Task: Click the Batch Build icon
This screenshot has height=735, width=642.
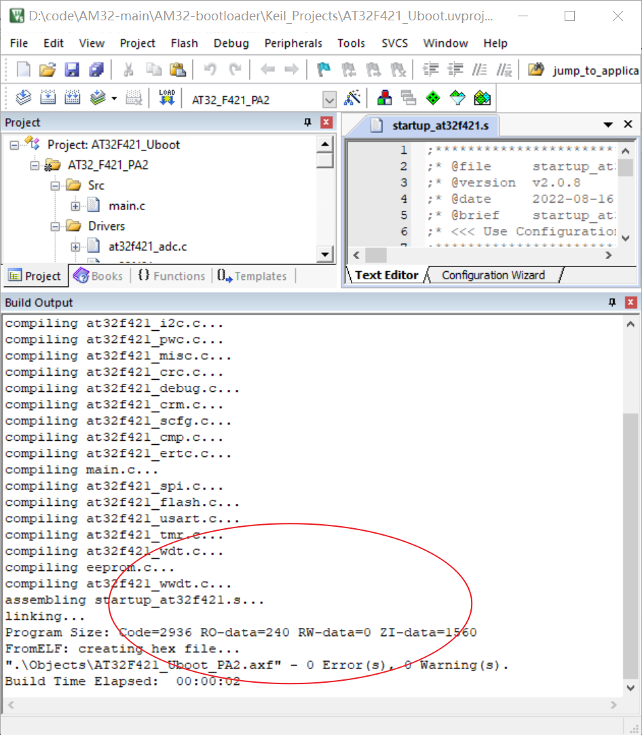Action: 98,98
